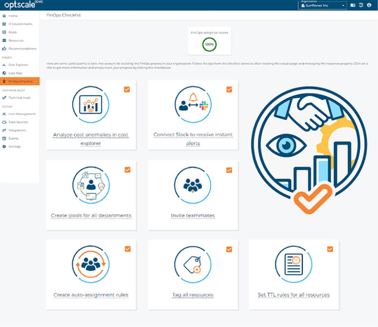Viewport: 378px width, 327px height.
Task: Open Pools in the sidebar
Action: point(20,32)
